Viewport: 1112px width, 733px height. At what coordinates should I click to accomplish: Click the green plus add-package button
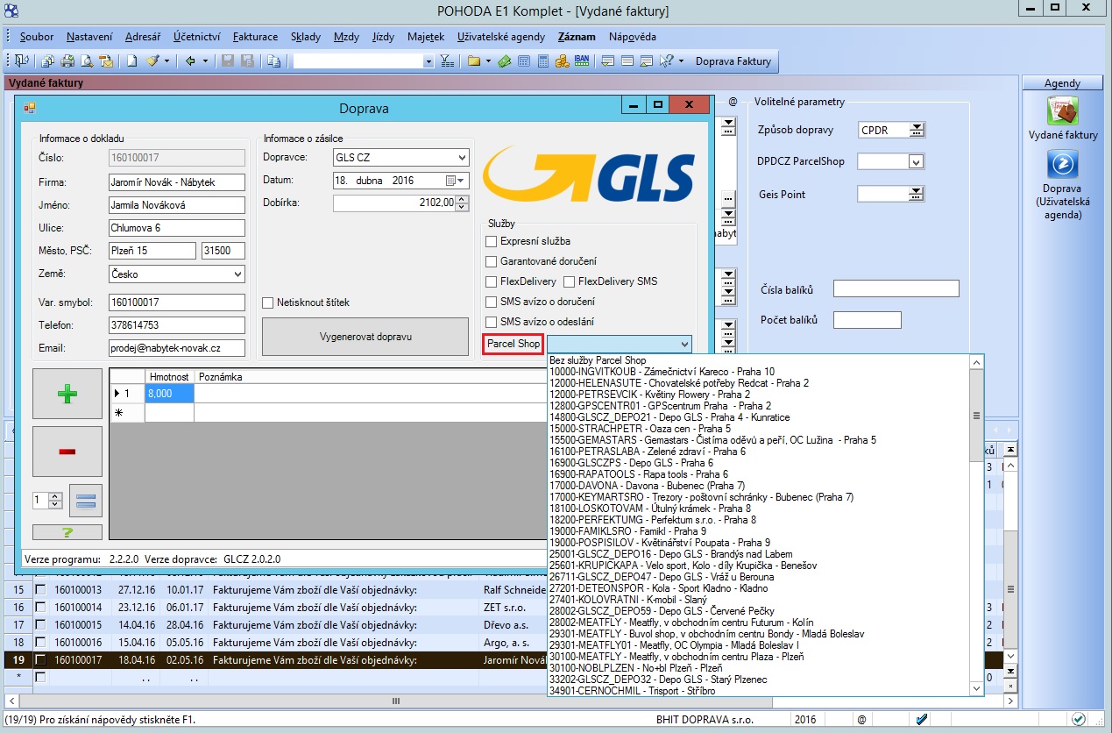coord(67,394)
